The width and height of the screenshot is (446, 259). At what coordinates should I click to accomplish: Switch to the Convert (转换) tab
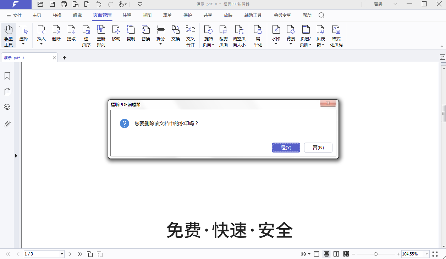(x=57, y=15)
